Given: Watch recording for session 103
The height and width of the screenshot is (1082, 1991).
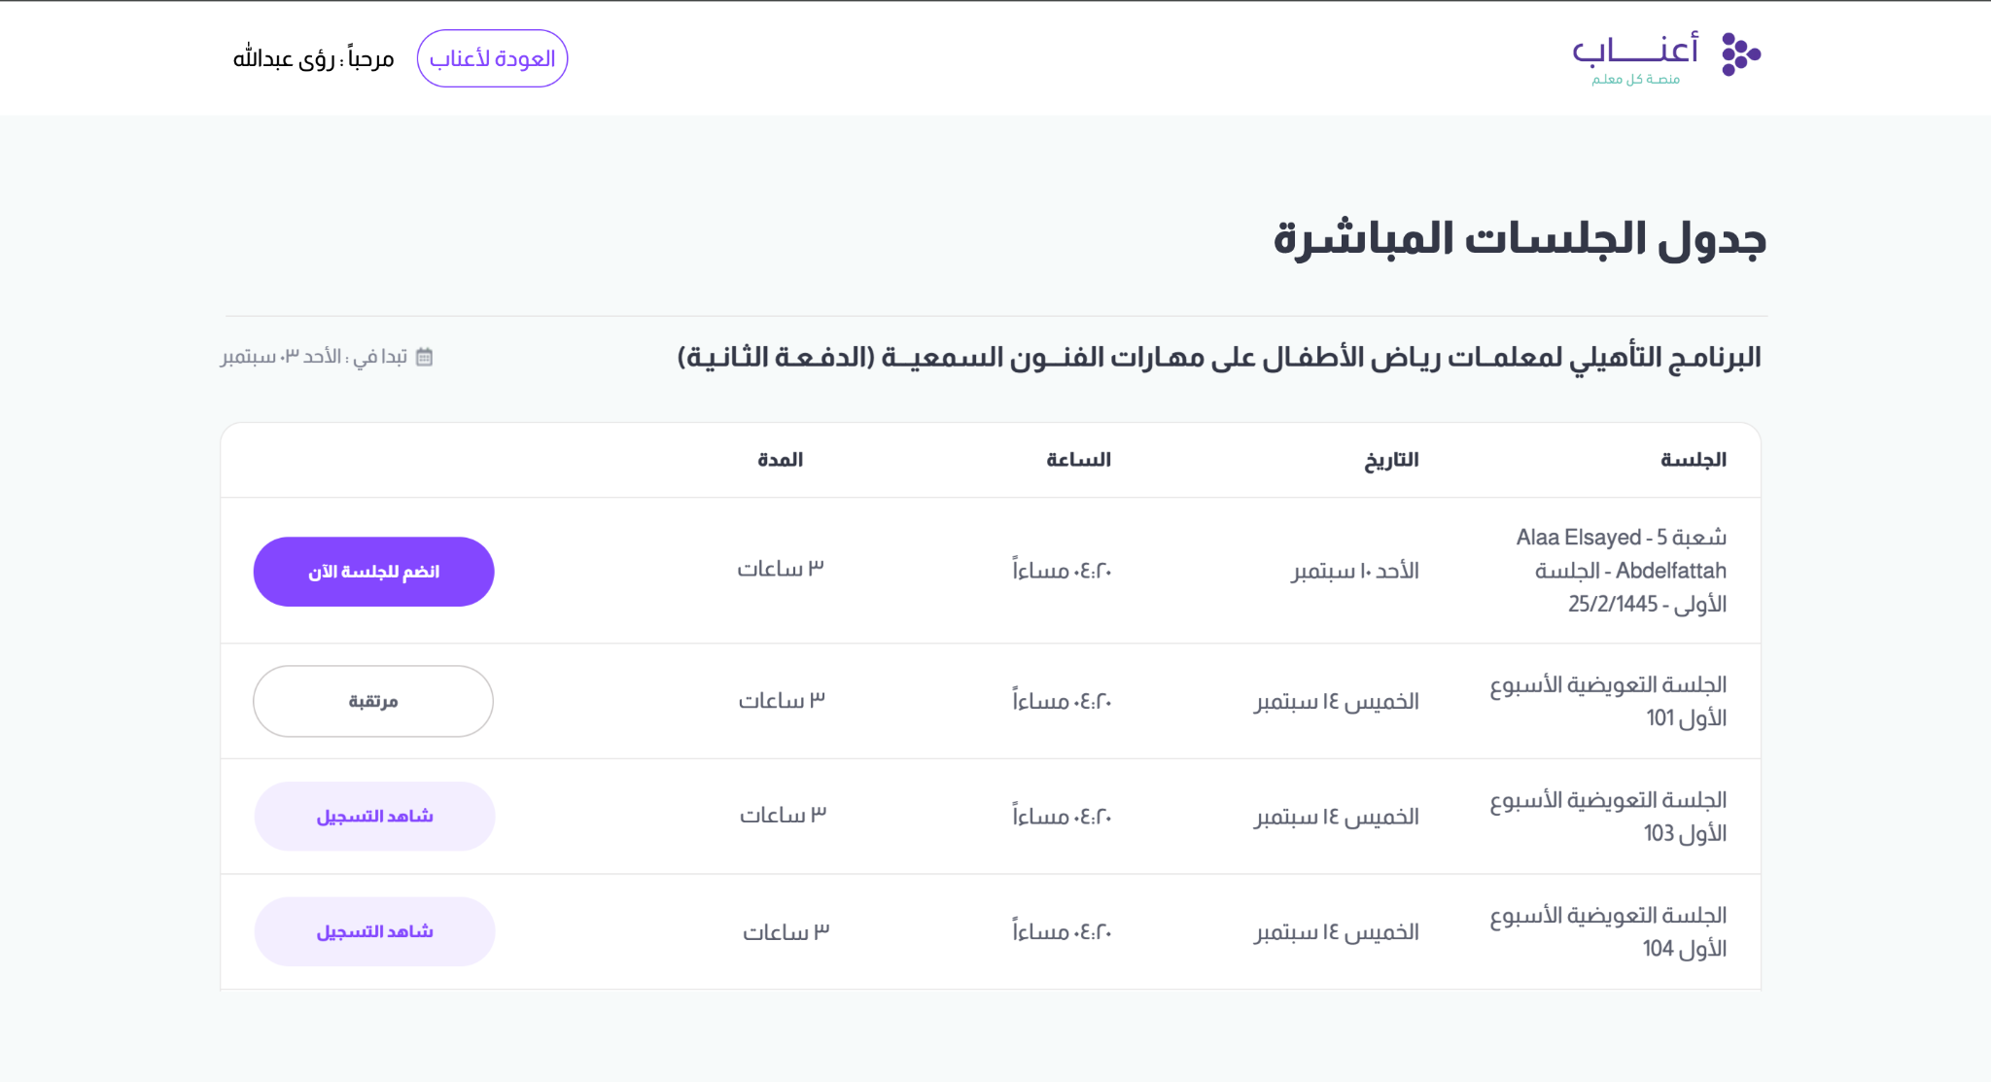Looking at the screenshot, I should point(374,817).
